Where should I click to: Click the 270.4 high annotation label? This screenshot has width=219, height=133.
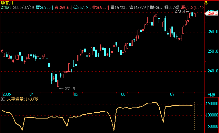180,11
